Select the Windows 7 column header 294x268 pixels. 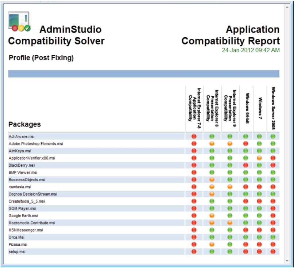(x=260, y=108)
